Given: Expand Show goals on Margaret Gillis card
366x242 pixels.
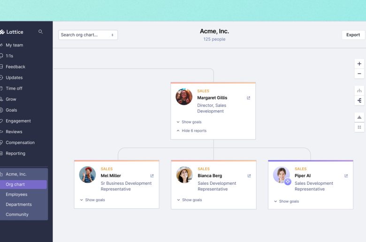Looking at the screenshot, I should click(x=189, y=122).
